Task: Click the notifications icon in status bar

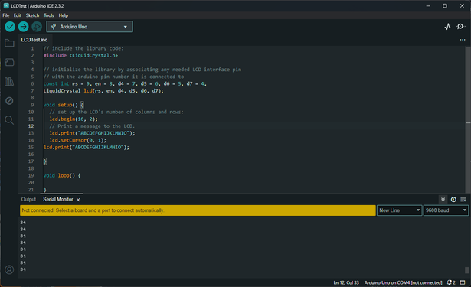Action: [x=451, y=282]
